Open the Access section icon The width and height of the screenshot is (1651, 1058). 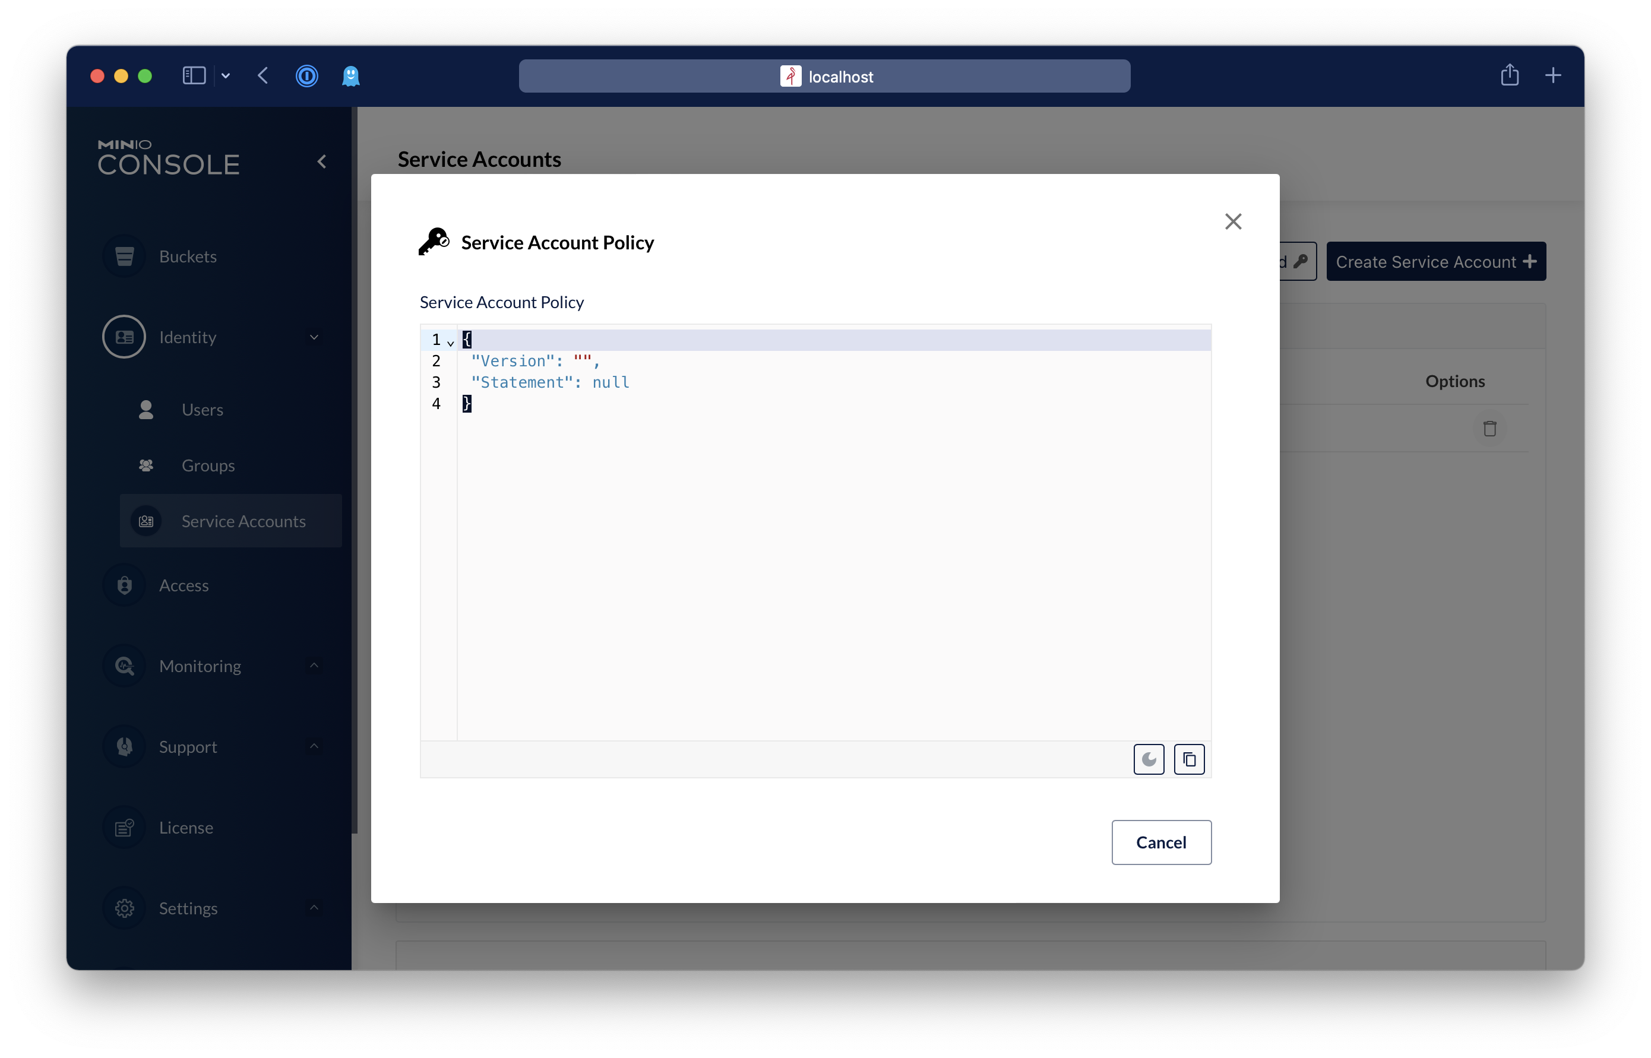click(x=124, y=585)
